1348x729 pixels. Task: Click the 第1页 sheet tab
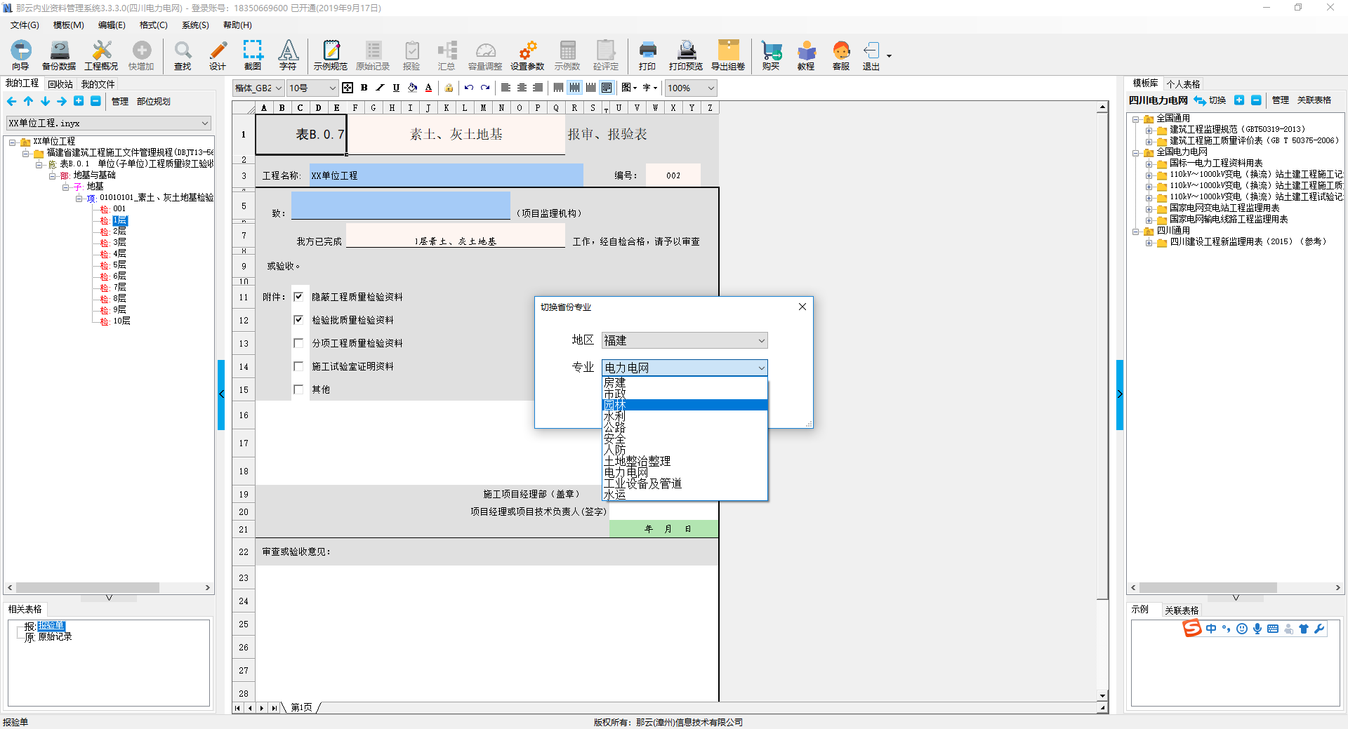[x=301, y=707]
